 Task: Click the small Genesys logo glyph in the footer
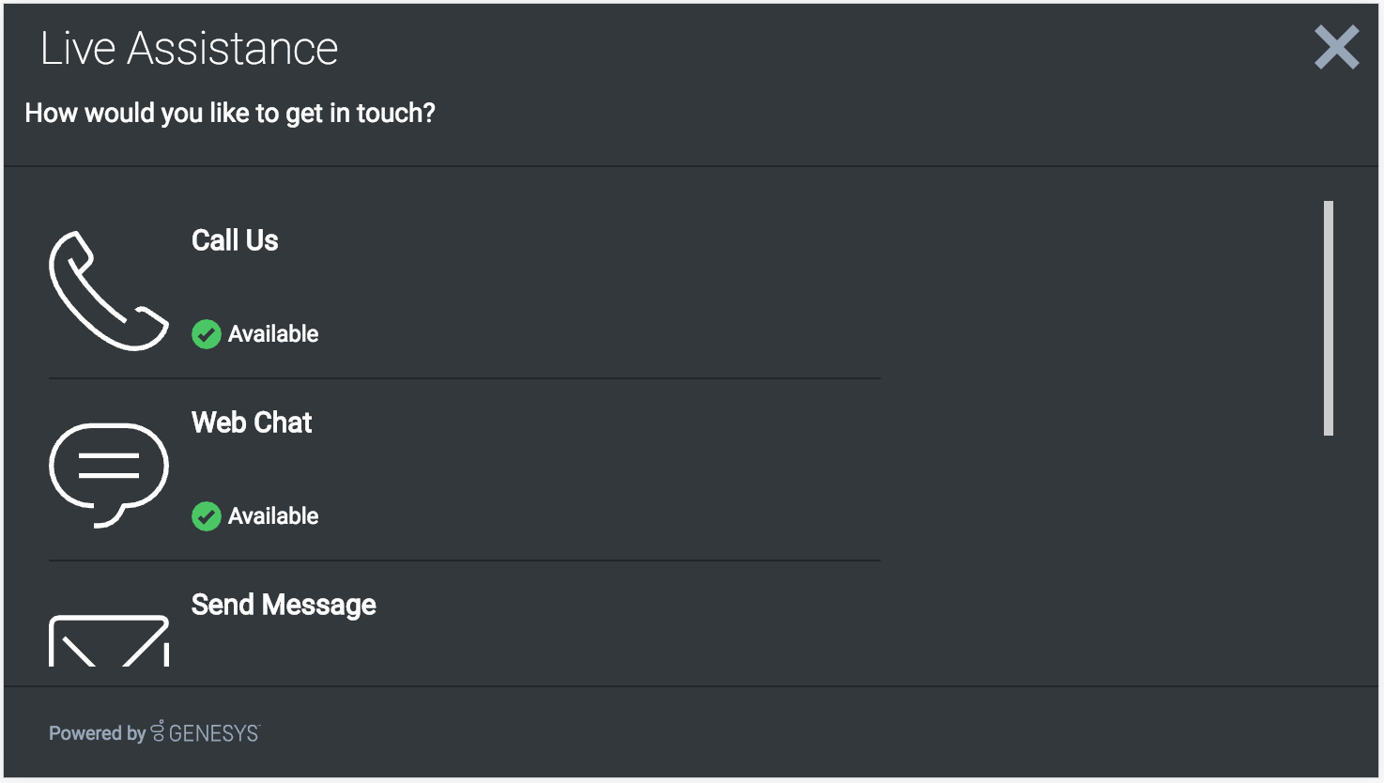[158, 731]
